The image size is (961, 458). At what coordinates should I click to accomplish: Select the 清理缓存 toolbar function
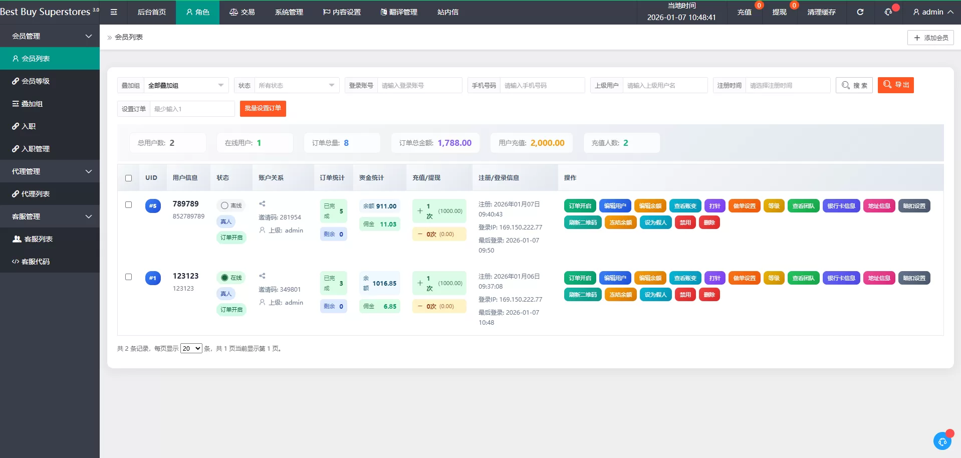pos(821,12)
